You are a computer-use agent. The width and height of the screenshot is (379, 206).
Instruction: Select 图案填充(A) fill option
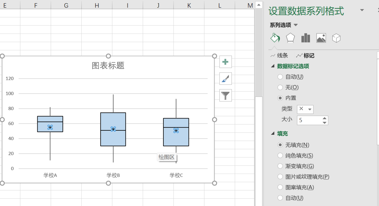(x=296, y=187)
